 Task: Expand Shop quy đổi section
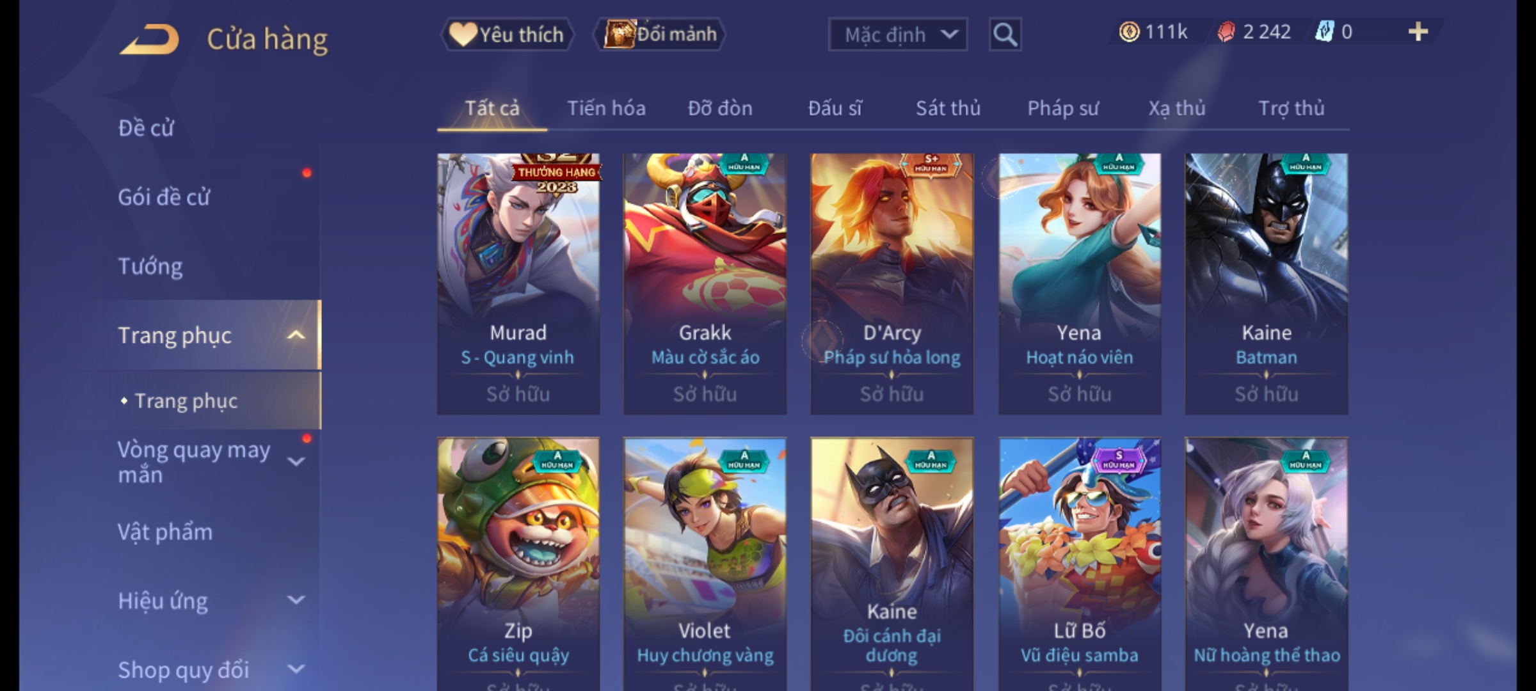click(x=296, y=669)
